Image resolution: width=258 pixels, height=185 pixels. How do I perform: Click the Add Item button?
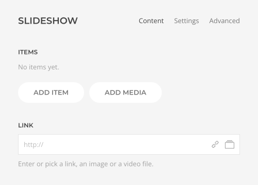pyautogui.click(x=51, y=92)
